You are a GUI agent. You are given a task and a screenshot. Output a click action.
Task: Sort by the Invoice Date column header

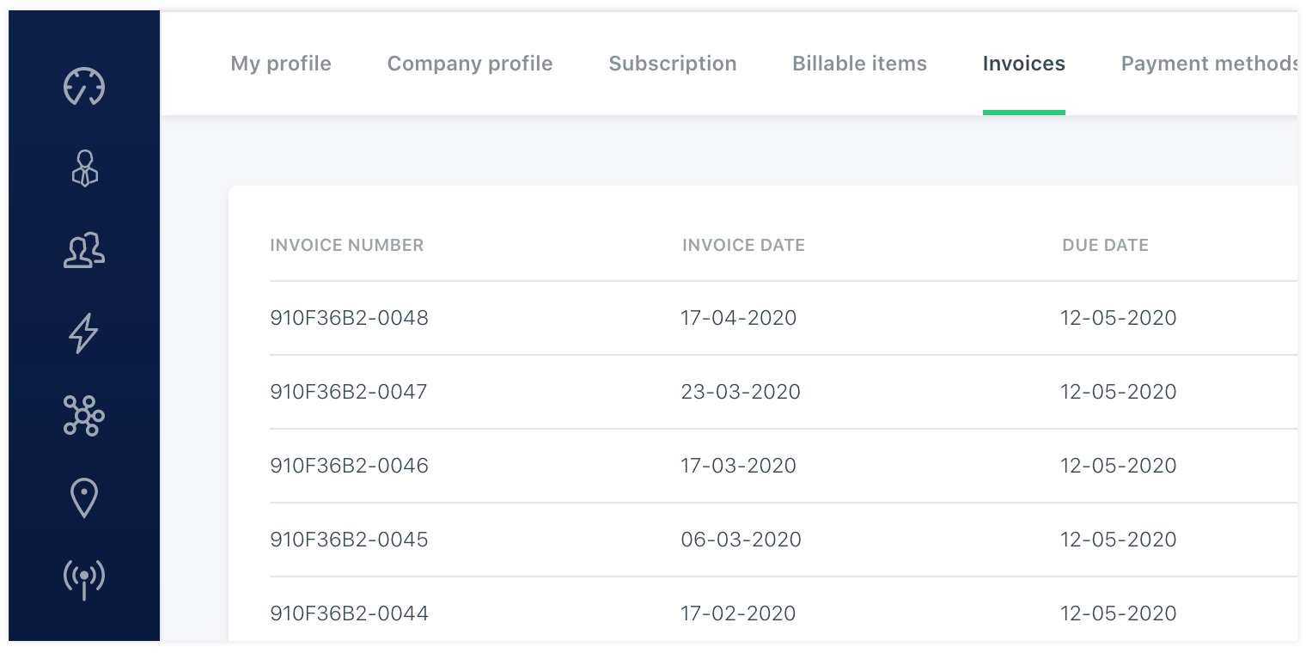click(x=743, y=246)
